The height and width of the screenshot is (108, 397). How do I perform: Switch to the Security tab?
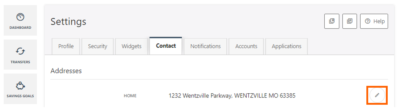pos(98,46)
